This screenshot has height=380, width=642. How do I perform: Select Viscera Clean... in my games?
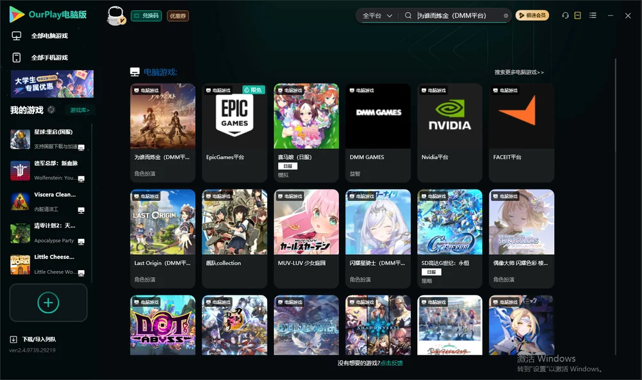click(48, 202)
